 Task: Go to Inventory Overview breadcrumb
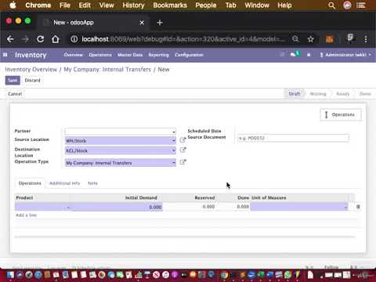point(31,70)
